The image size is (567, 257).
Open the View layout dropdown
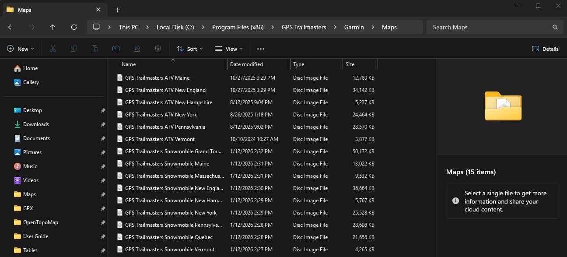point(229,49)
